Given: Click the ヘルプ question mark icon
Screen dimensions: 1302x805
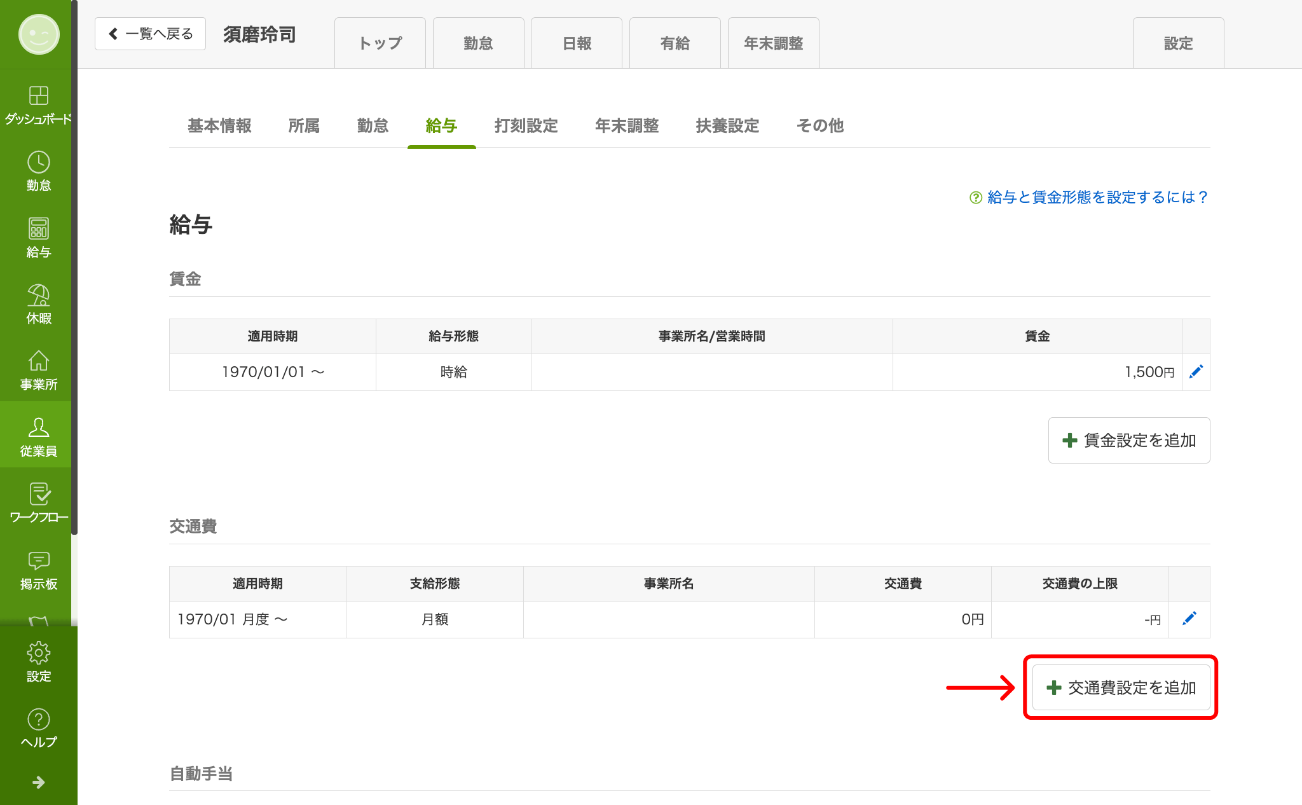Looking at the screenshot, I should click(38, 727).
